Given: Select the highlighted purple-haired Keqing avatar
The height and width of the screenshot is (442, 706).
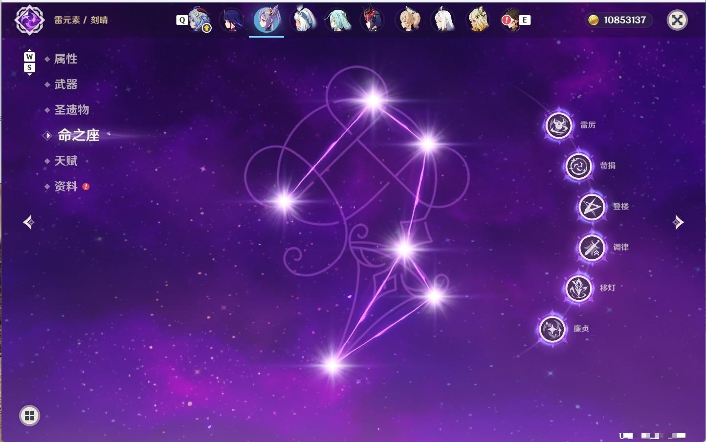Looking at the screenshot, I should [266, 20].
